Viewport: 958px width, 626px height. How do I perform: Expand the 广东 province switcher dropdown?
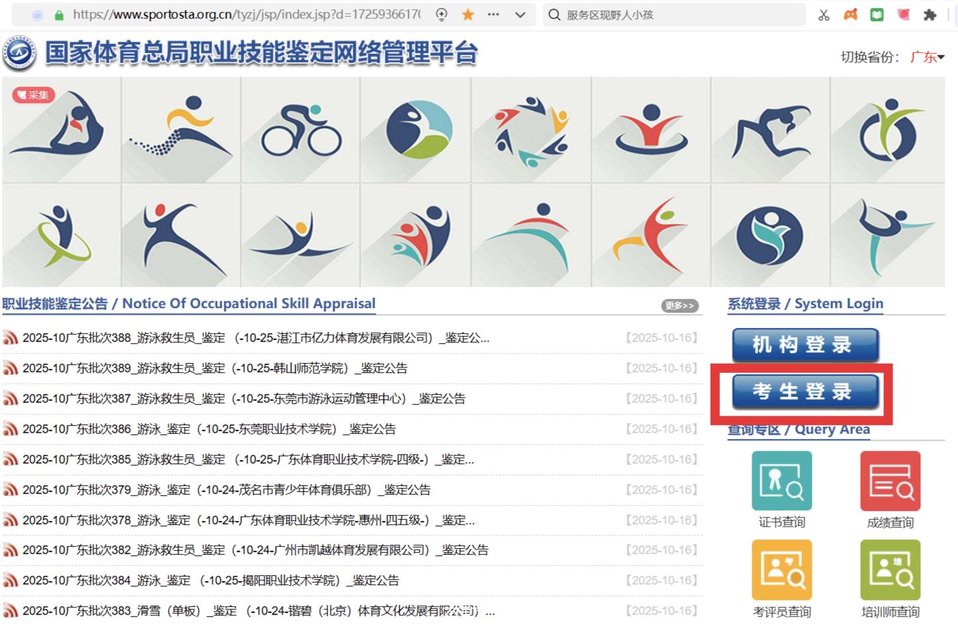tap(928, 57)
